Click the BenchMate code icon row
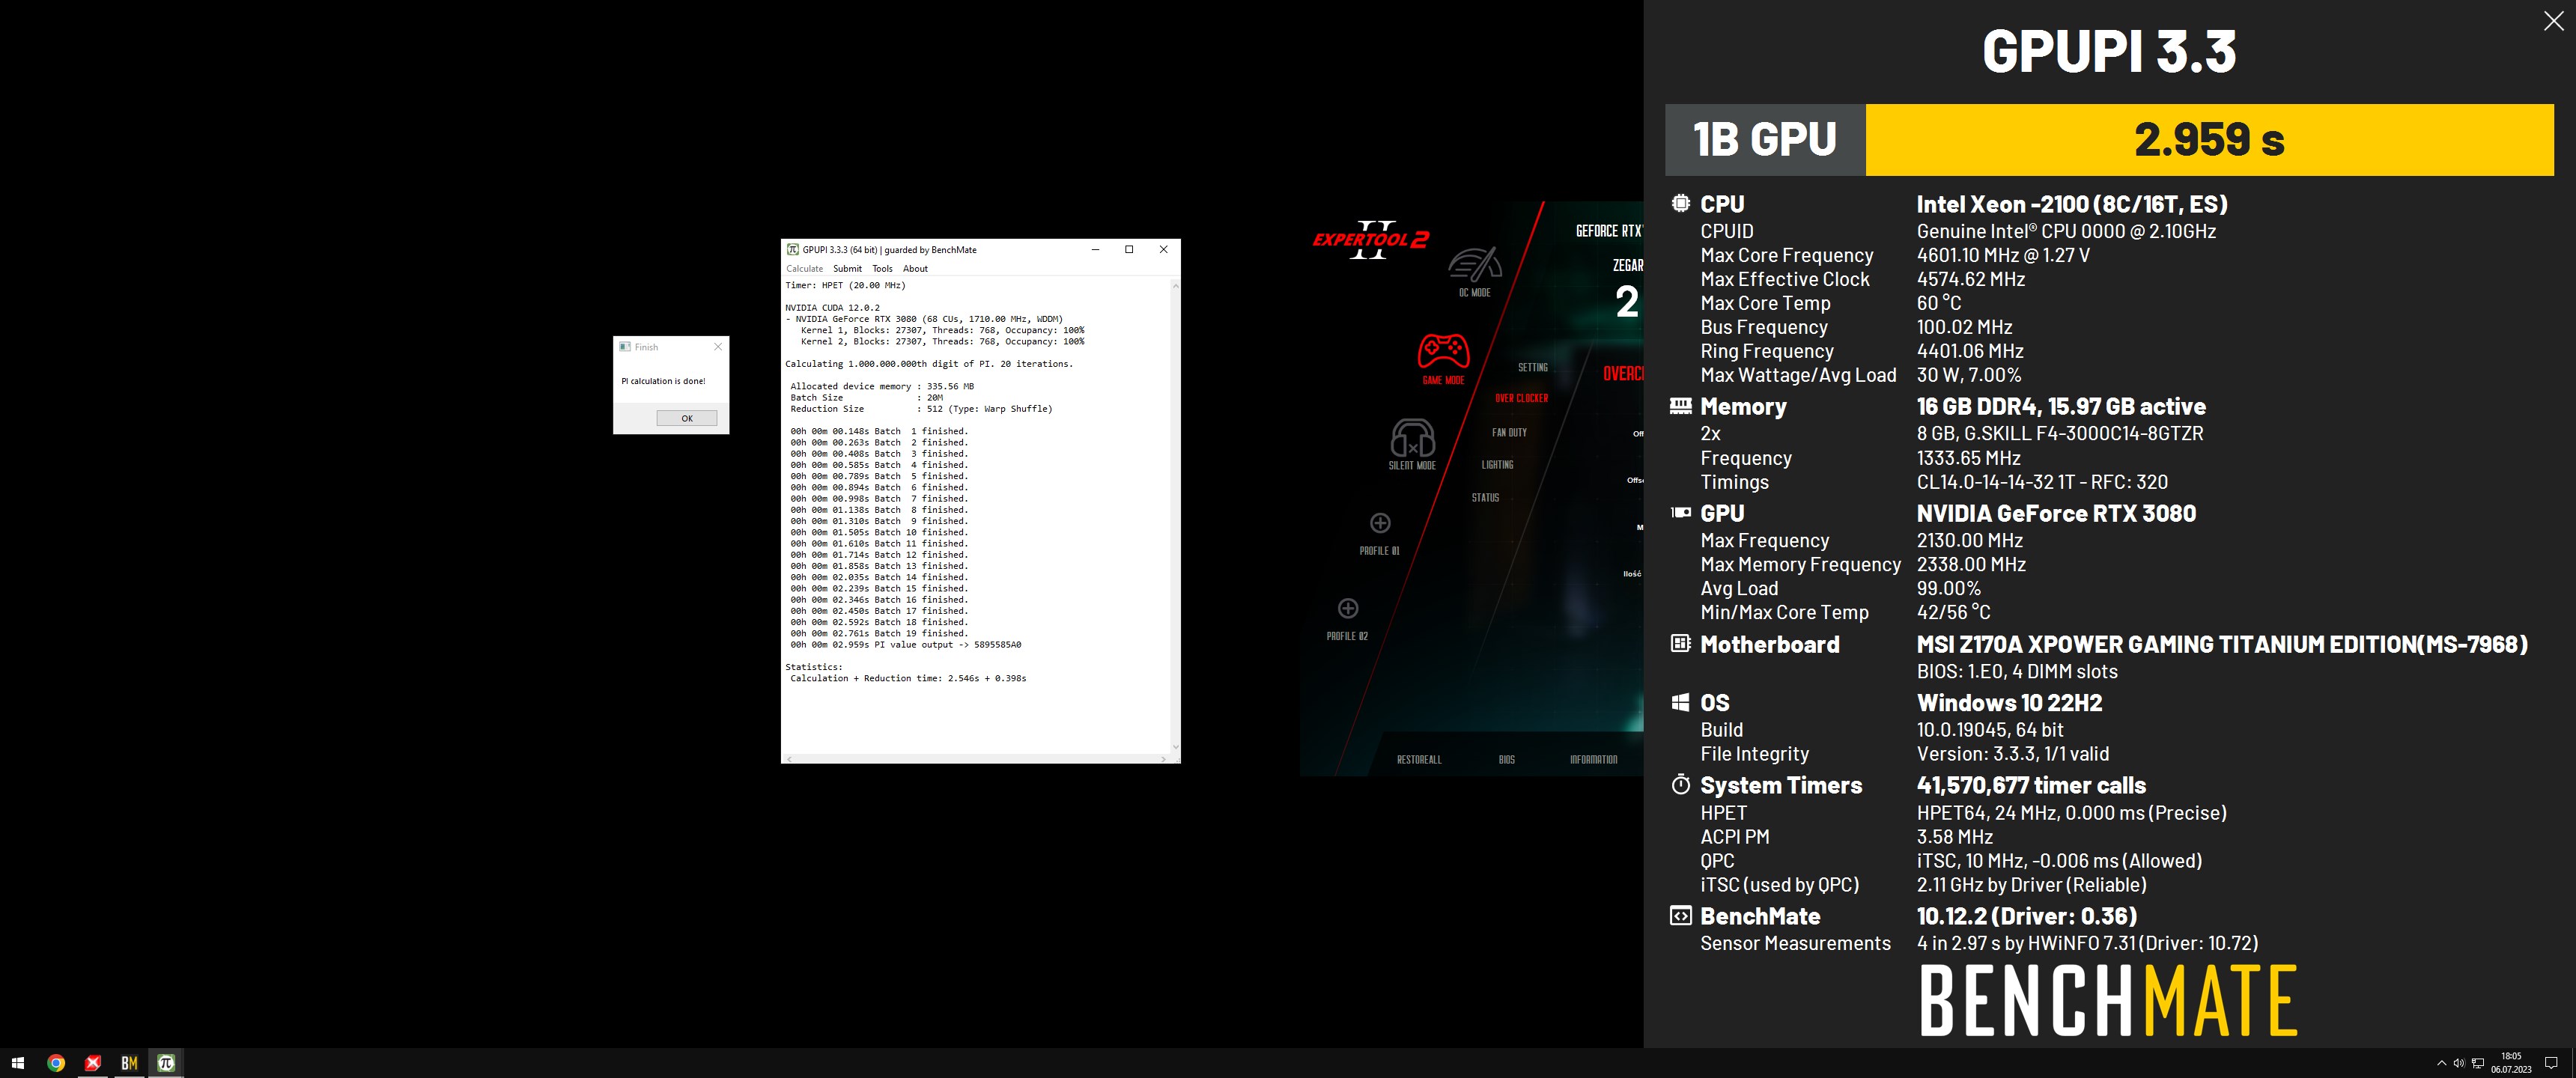 point(1680,915)
